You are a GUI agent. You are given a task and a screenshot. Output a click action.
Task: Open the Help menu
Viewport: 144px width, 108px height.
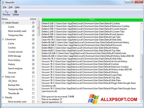click(x=17, y=7)
